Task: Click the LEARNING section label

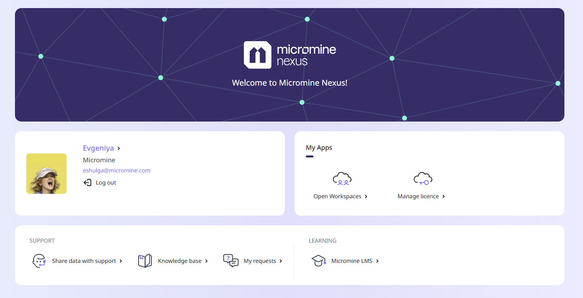Action: coord(322,241)
